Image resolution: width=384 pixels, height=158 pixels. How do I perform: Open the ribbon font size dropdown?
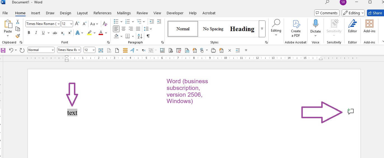tap(71, 24)
